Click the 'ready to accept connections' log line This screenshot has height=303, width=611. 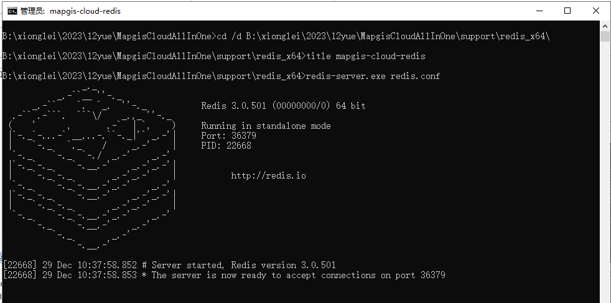tap(224, 276)
